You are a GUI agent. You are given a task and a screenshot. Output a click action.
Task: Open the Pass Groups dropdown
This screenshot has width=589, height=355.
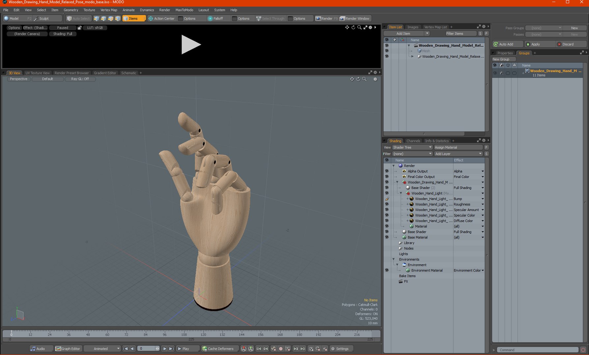pos(544,28)
